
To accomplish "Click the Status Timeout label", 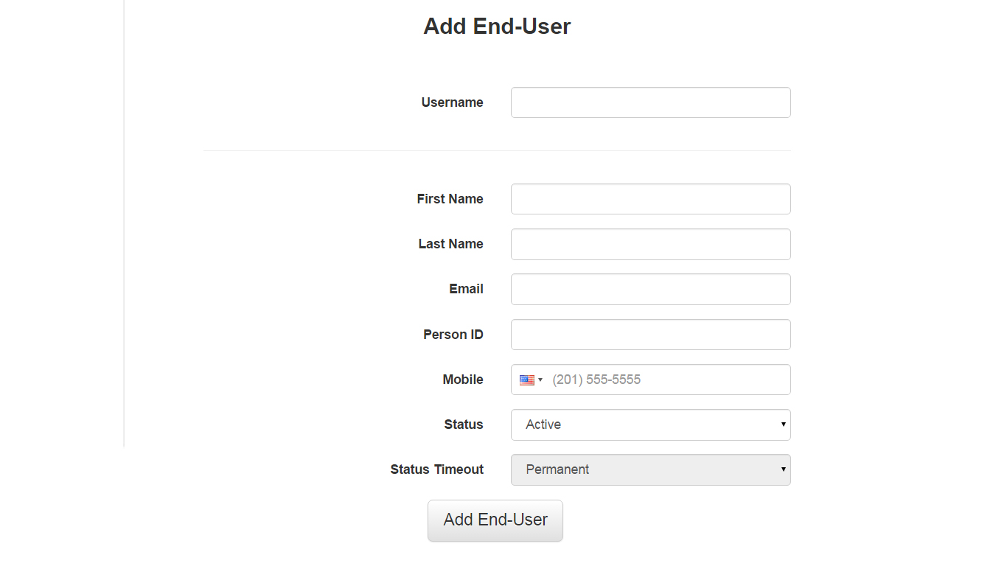I will [436, 469].
